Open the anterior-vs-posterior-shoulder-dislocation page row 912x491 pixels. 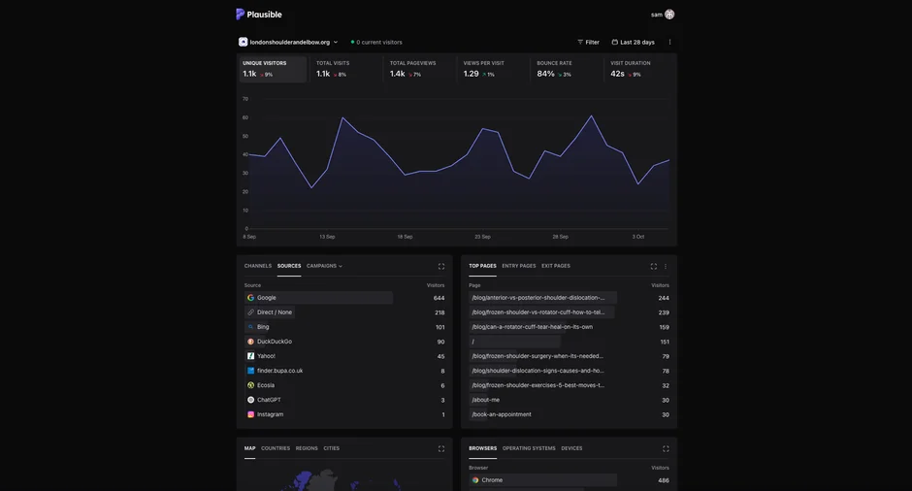[x=569, y=298]
